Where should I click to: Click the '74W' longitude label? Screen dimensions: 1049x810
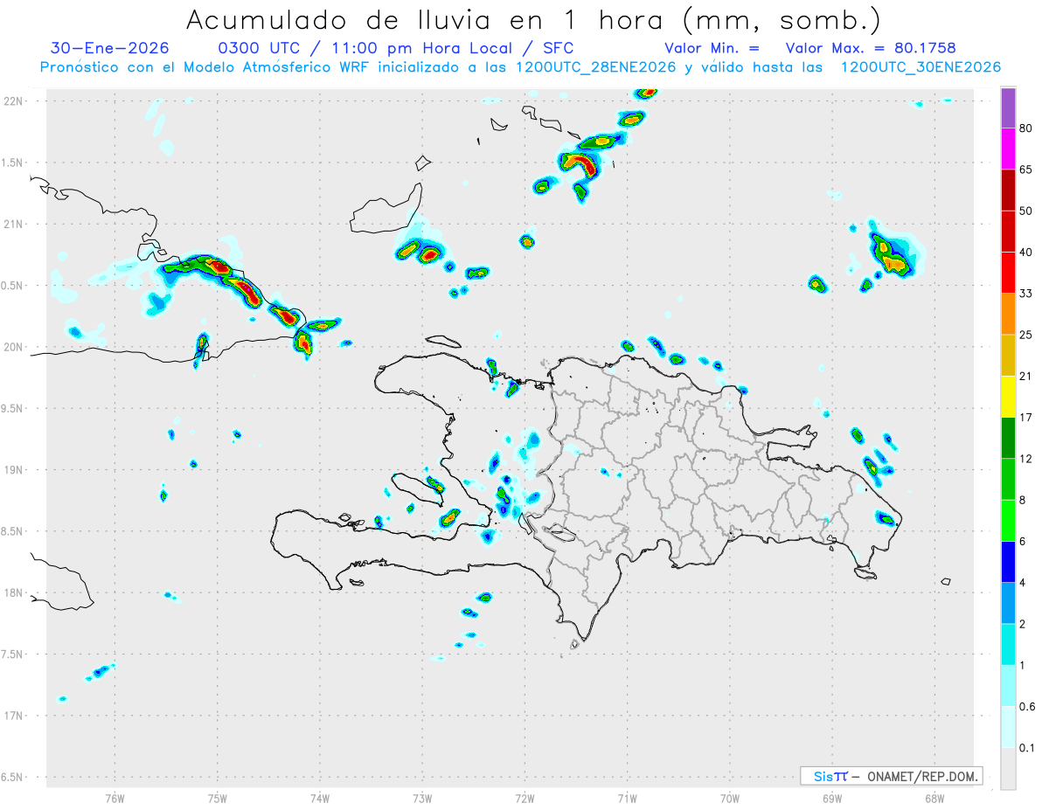(x=320, y=798)
